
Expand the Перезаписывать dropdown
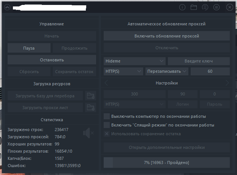pyautogui.click(x=167, y=71)
